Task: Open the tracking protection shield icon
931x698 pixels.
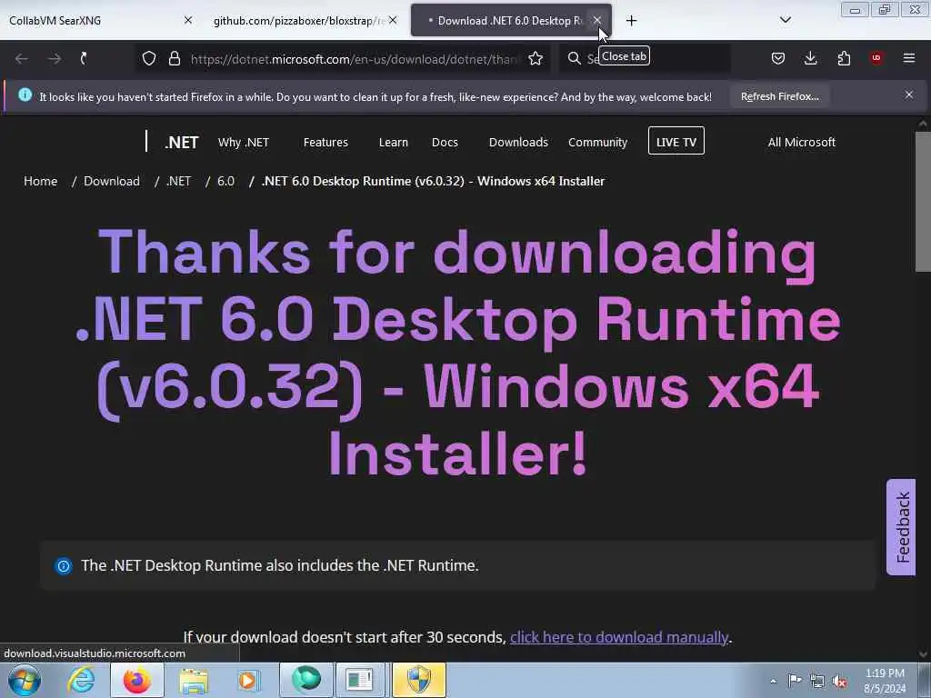Action: pyautogui.click(x=149, y=58)
